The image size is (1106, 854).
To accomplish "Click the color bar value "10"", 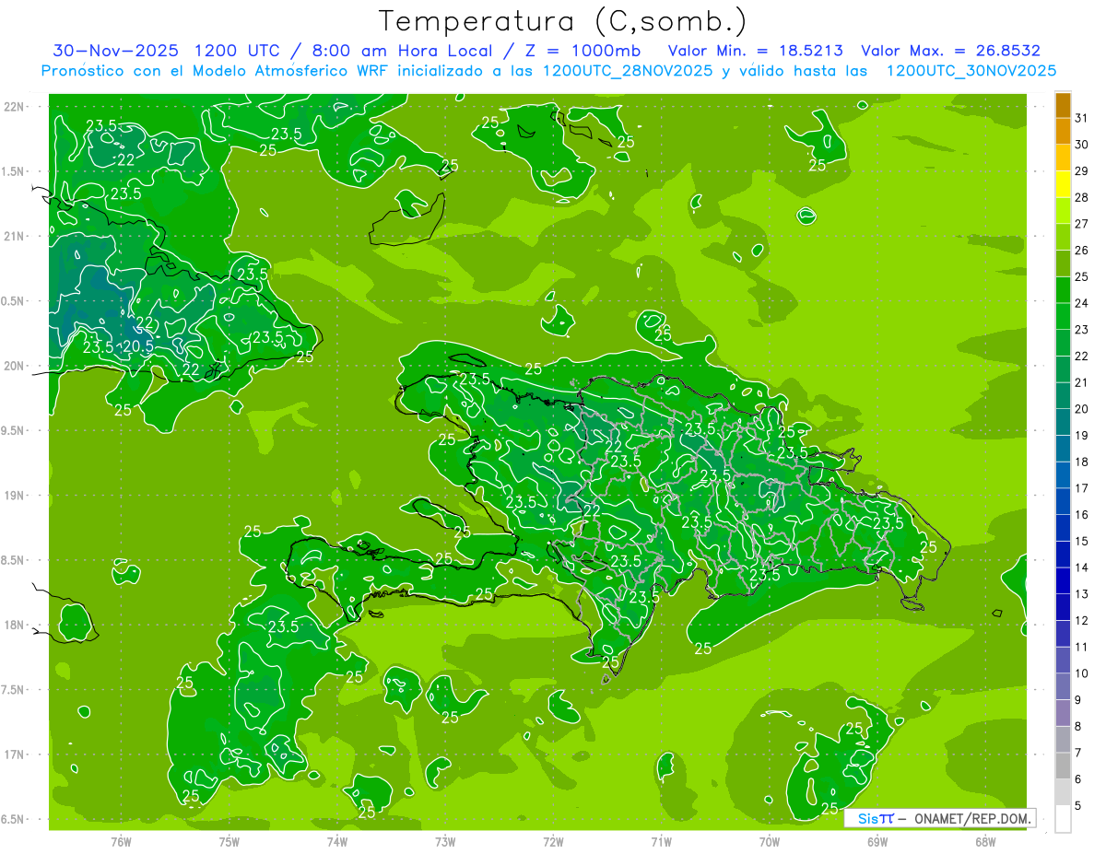I will [1082, 673].
